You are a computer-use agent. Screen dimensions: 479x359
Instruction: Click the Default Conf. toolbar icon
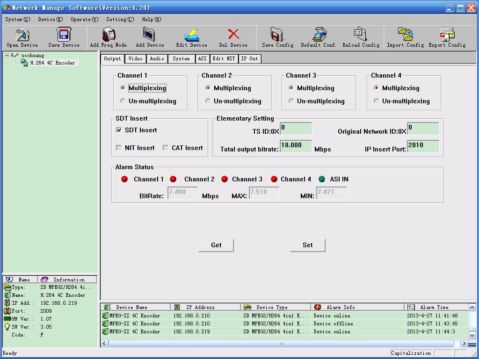319,34
